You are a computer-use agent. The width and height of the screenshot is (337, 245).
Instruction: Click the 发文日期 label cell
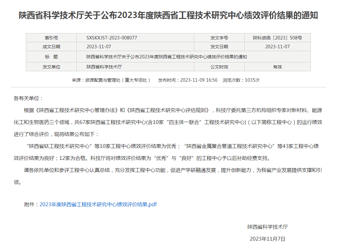tap(219, 47)
